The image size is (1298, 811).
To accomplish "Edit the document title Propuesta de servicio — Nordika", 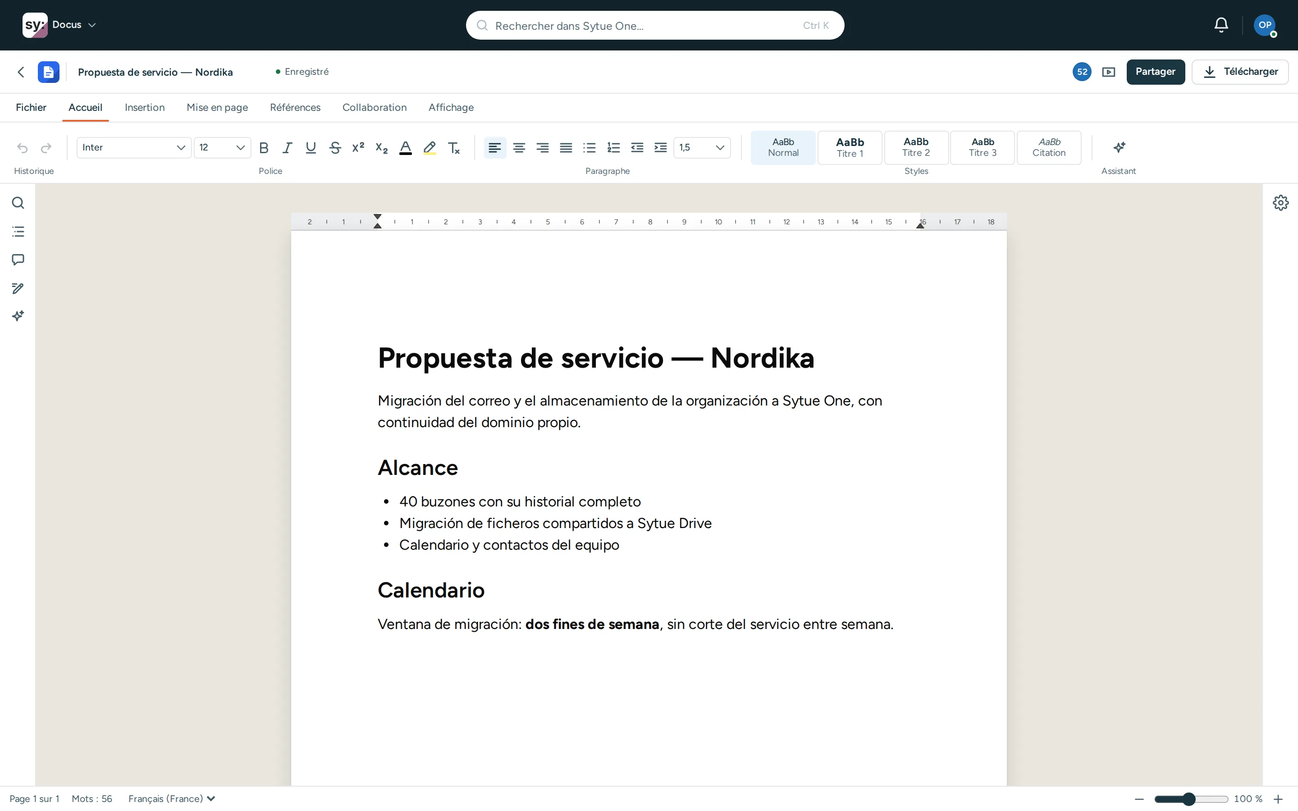I will (155, 72).
